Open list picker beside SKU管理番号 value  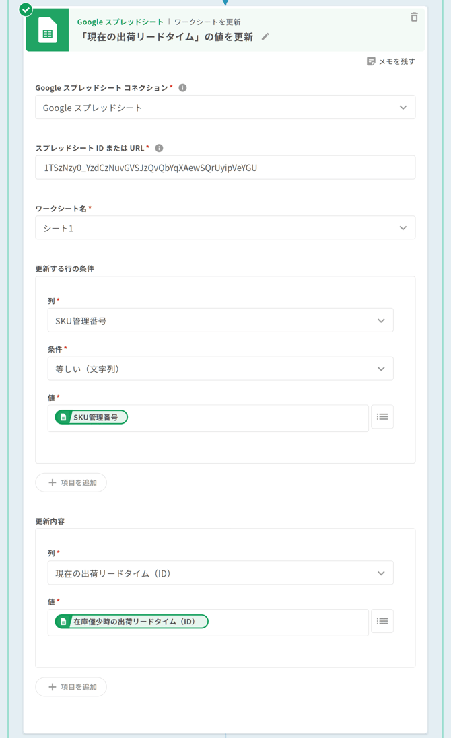click(x=382, y=417)
